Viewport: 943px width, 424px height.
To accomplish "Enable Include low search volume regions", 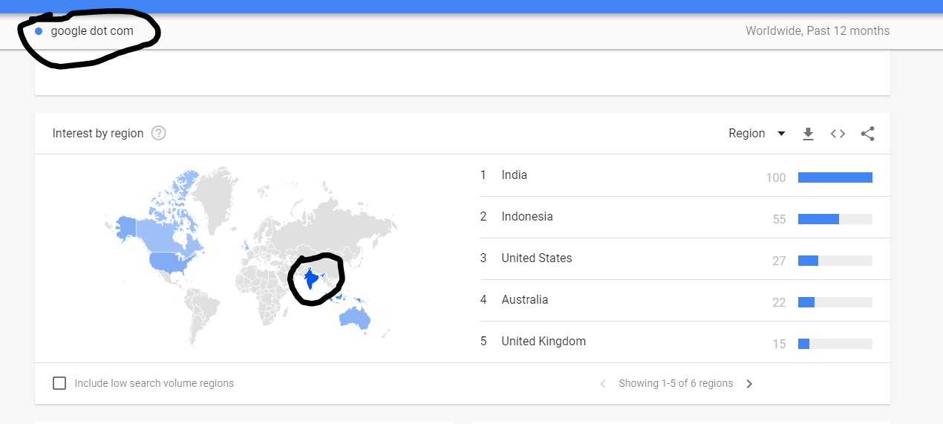I will 59,384.
